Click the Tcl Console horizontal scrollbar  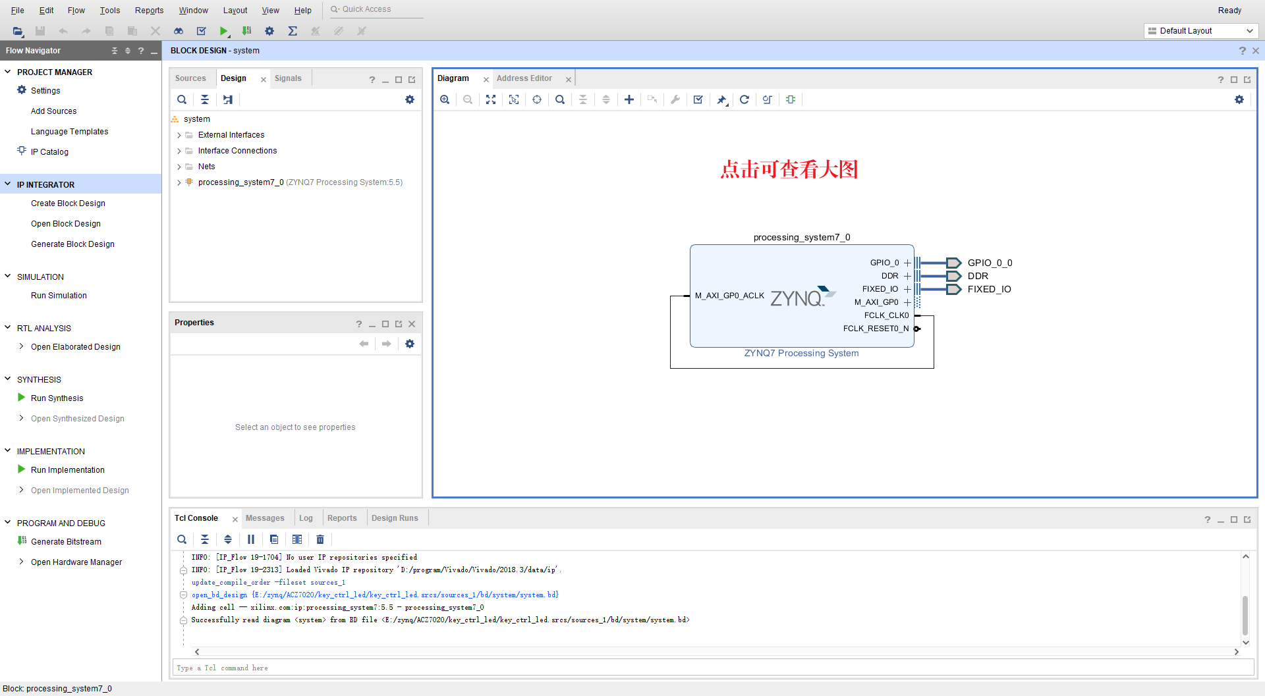point(716,652)
